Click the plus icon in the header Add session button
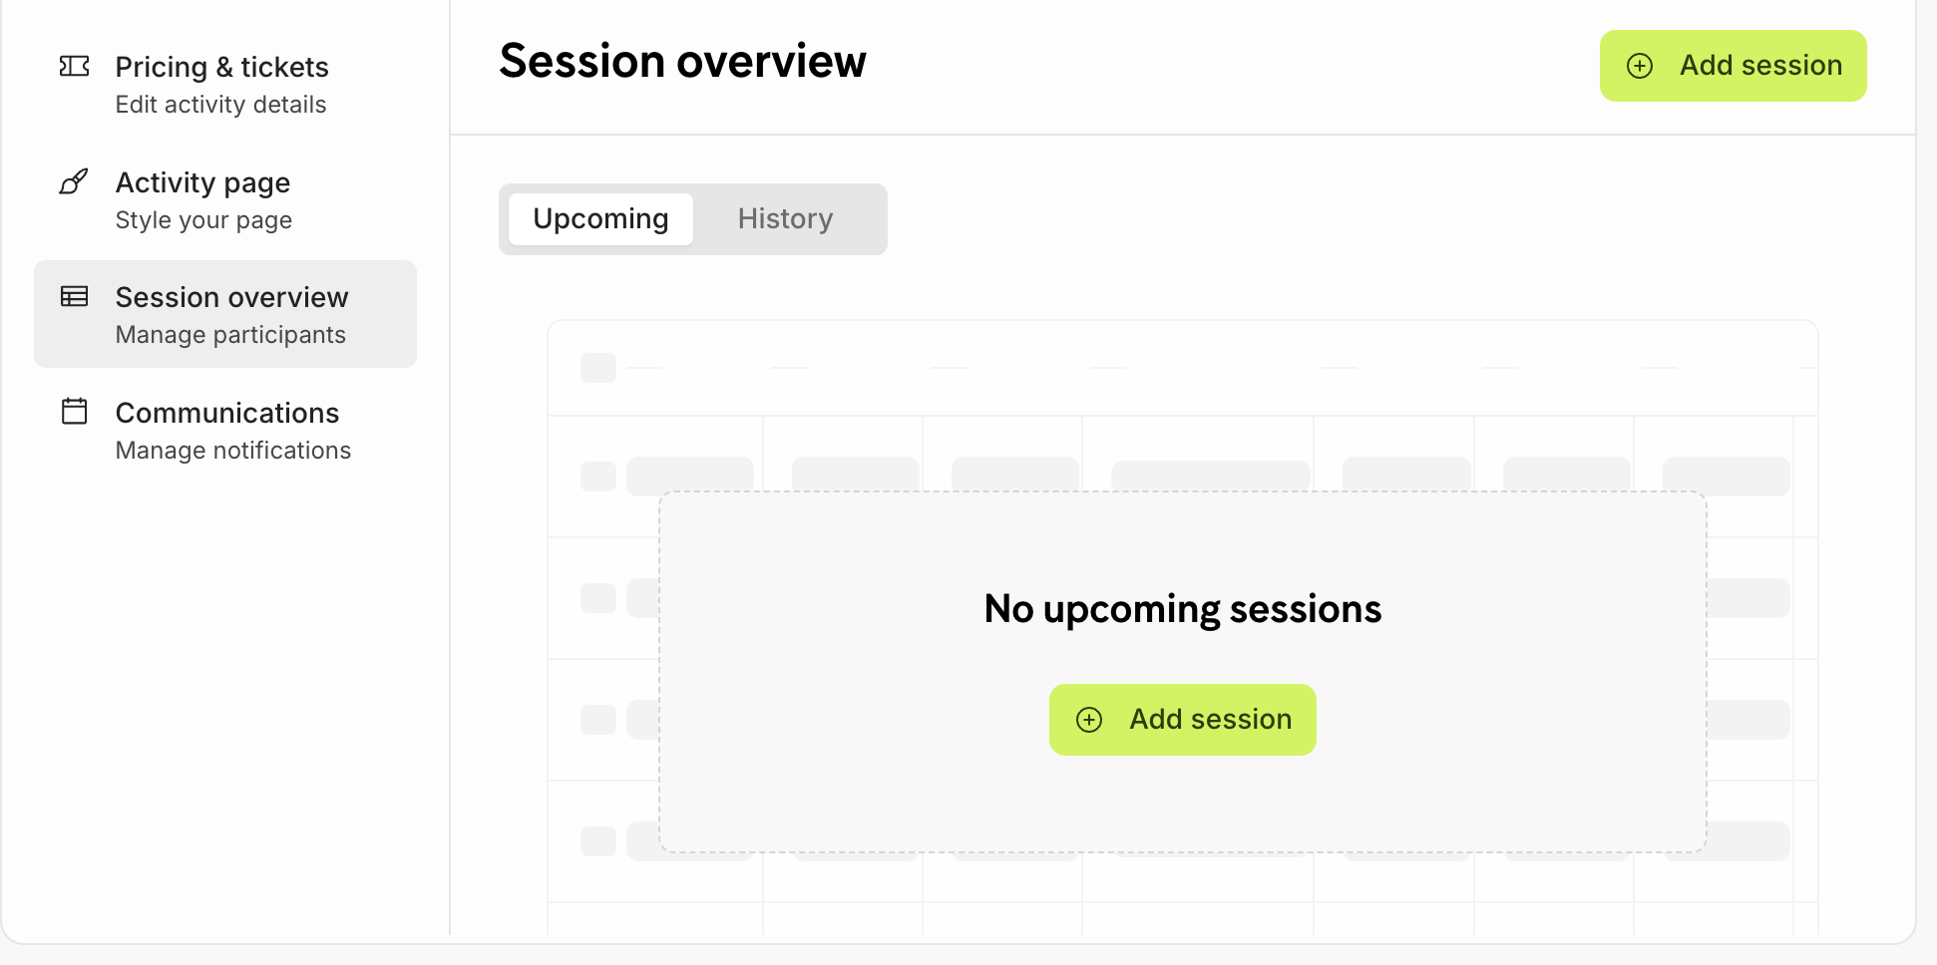The image size is (1937, 965). point(1640,66)
